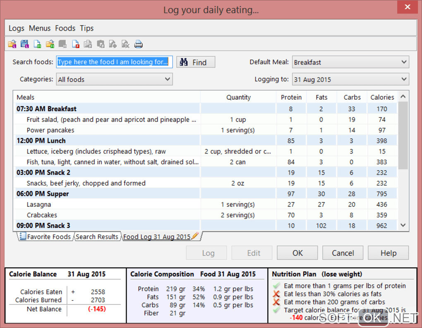Select the 07:30 AM Breakfast row
This screenshot has width=422, height=328.
click(206, 109)
